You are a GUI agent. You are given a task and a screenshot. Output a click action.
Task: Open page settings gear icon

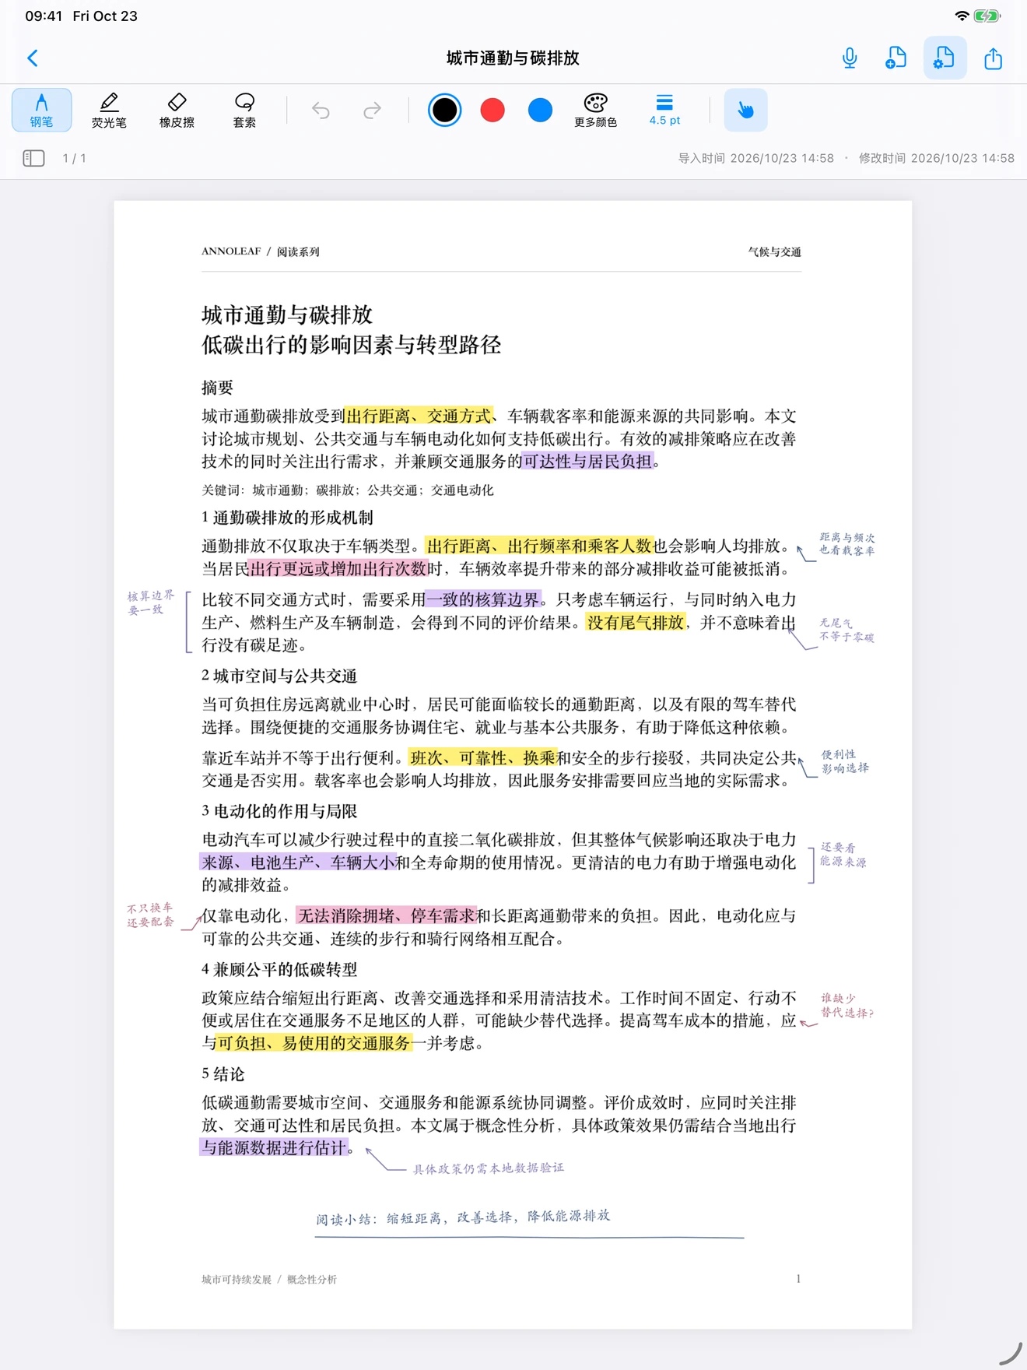945,58
